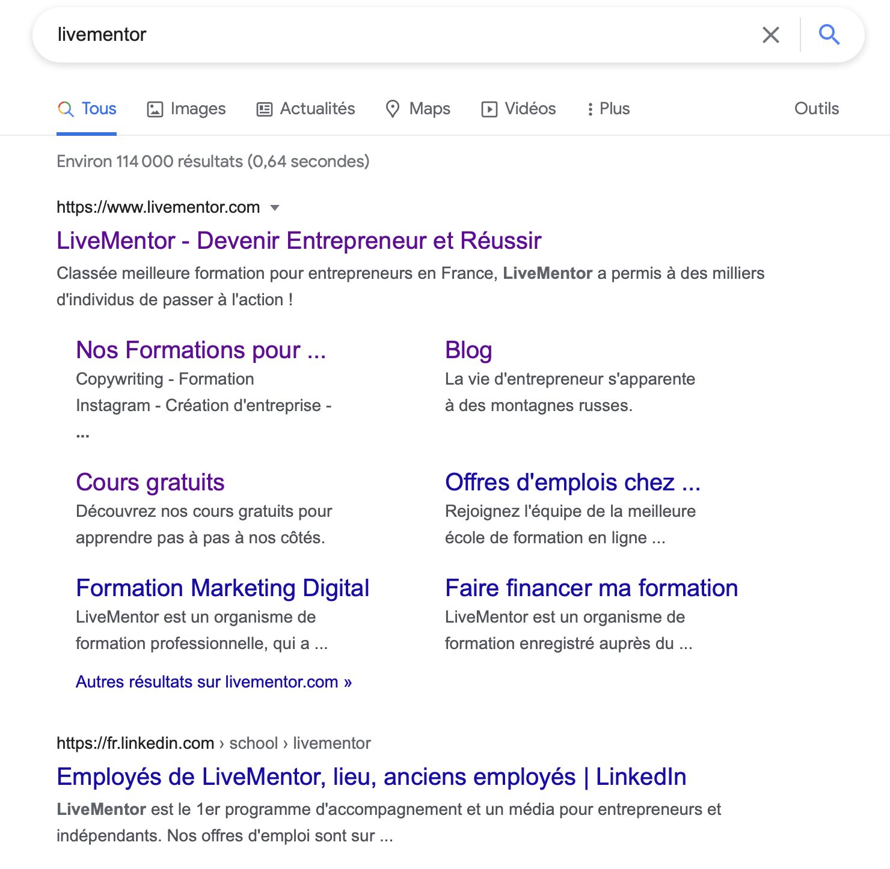Select the Tous tab
890x869 pixels.
87,109
